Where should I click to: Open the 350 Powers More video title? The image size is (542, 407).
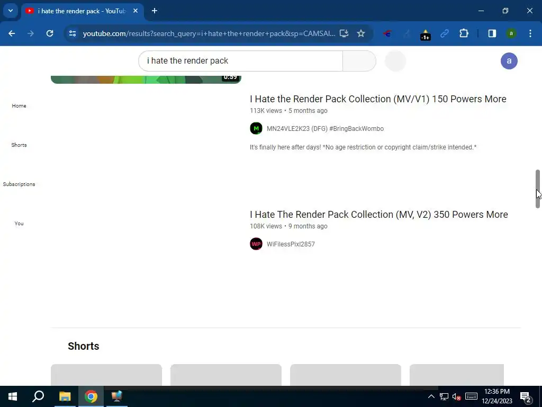pyautogui.click(x=379, y=215)
